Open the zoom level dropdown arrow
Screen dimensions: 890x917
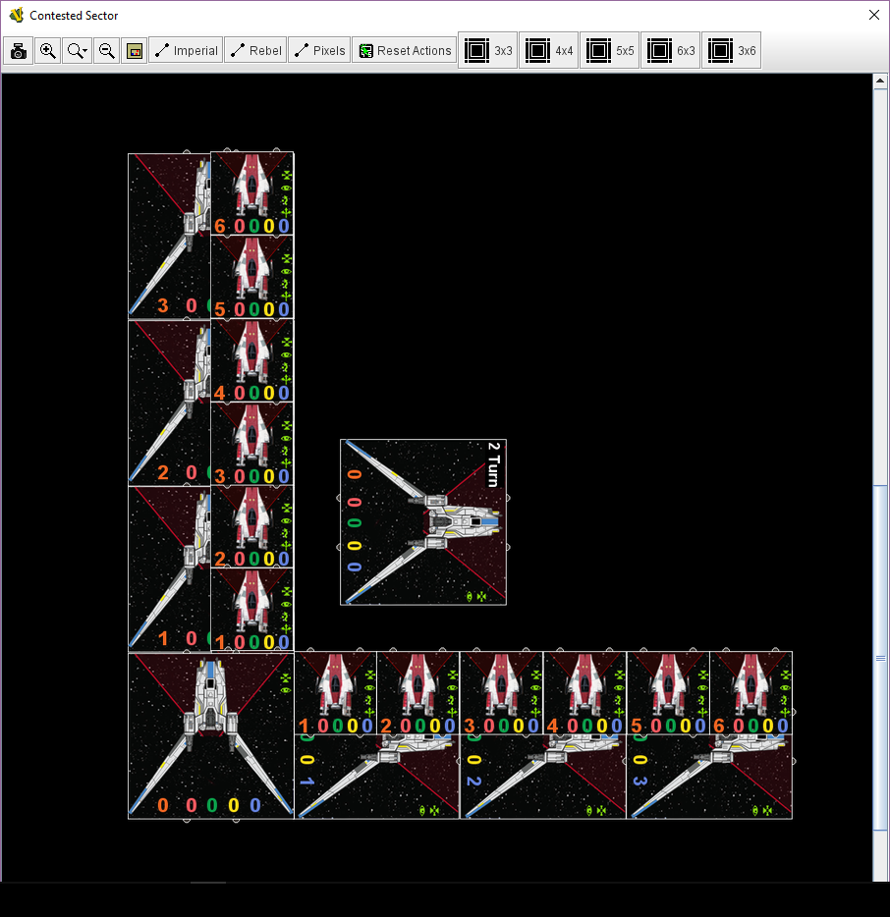pyautogui.click(x=83, y=50)
